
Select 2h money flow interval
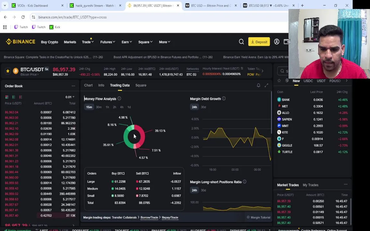click(x=114, y=107)
